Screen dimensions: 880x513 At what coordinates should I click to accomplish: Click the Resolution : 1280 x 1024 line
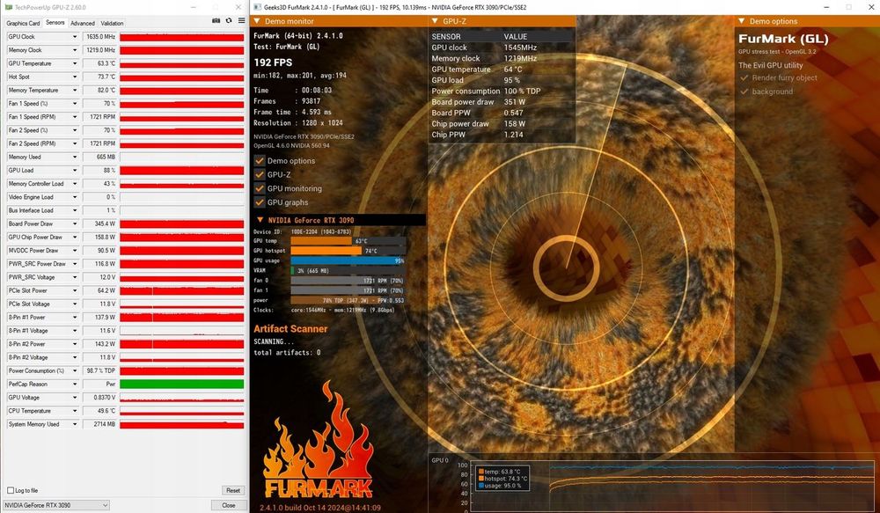point(298,123)
